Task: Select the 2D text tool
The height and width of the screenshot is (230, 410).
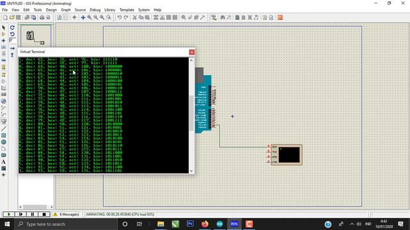Action: 4,162
